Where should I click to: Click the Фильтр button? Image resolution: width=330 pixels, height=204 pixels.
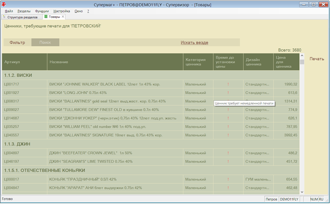(17, 42)
